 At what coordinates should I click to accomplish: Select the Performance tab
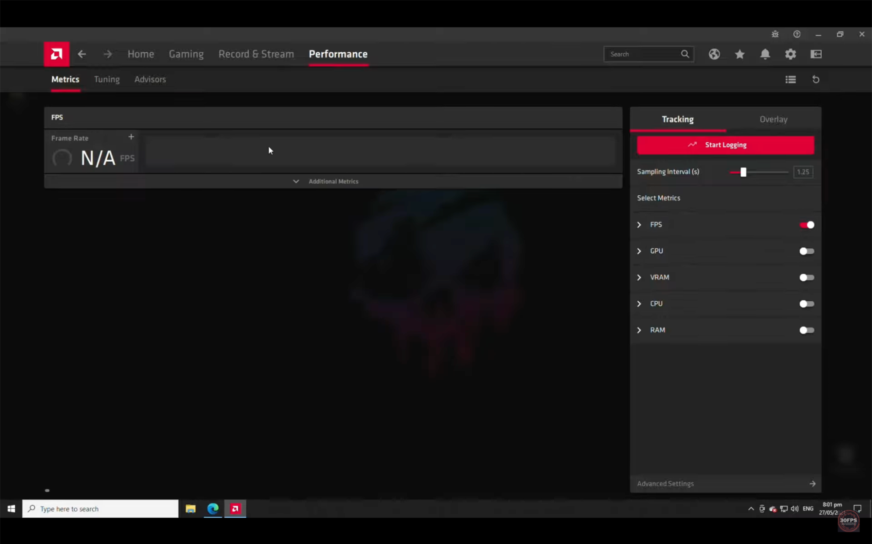(x=338, y=54)
